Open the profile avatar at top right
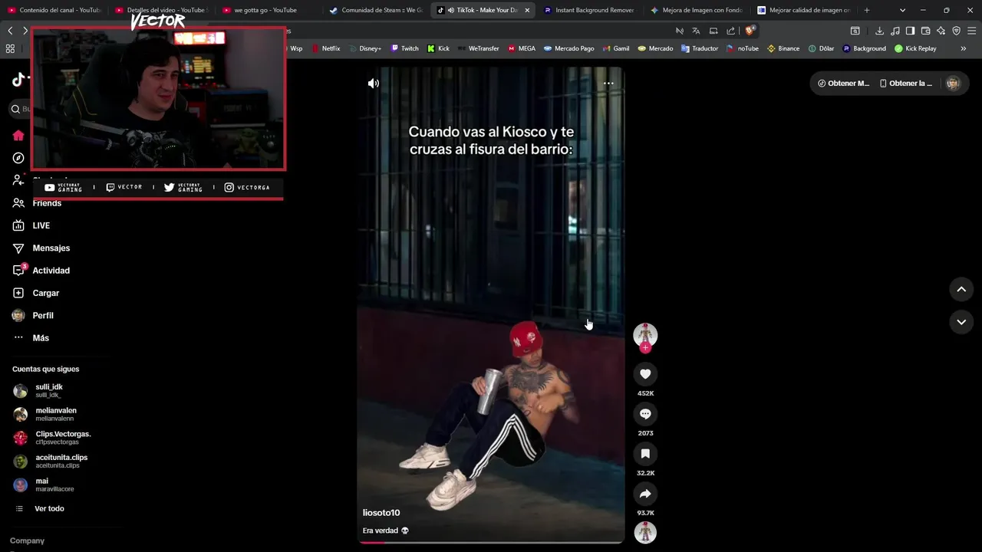Viewport: 982px width, 552px height. click(x=953, y=84)
